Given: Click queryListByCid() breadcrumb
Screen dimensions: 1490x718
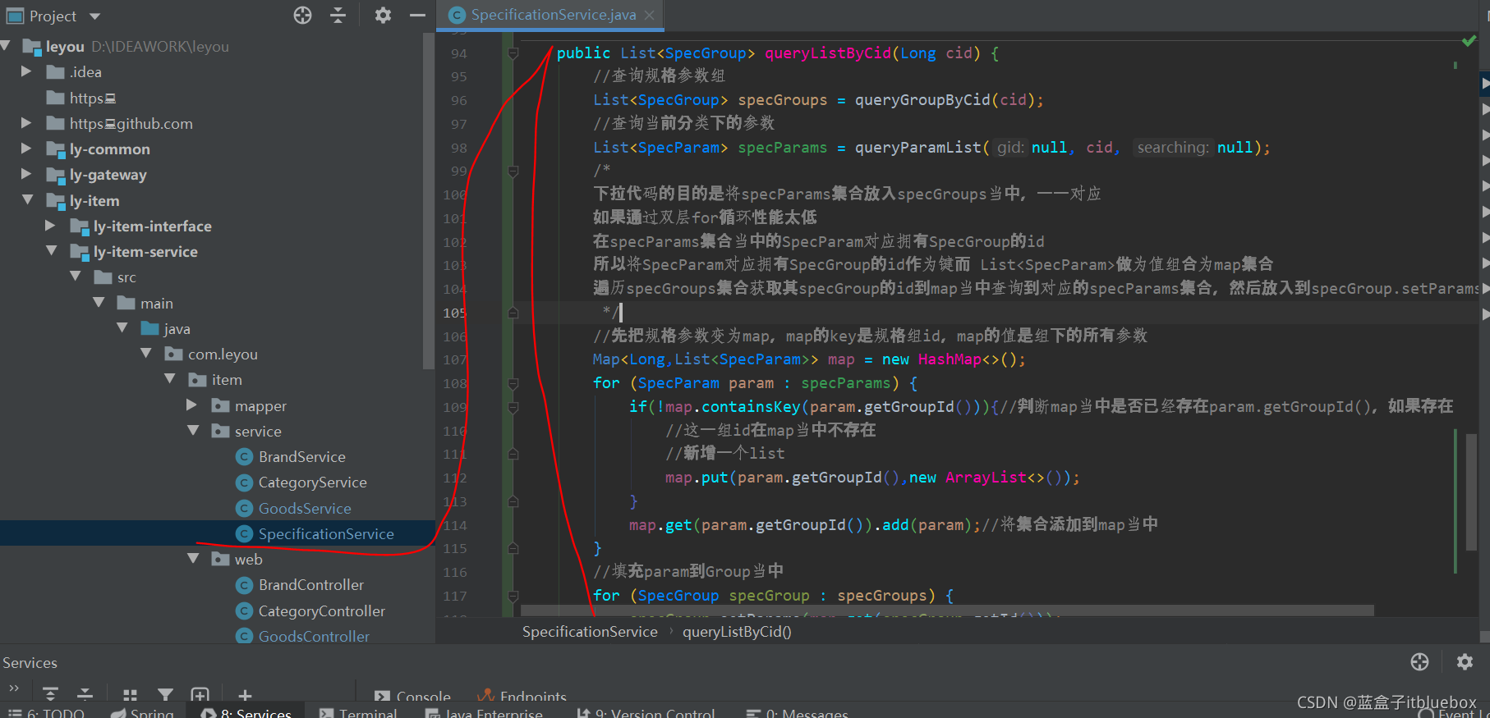Looking at the screenshot, I should coord(737,631).
